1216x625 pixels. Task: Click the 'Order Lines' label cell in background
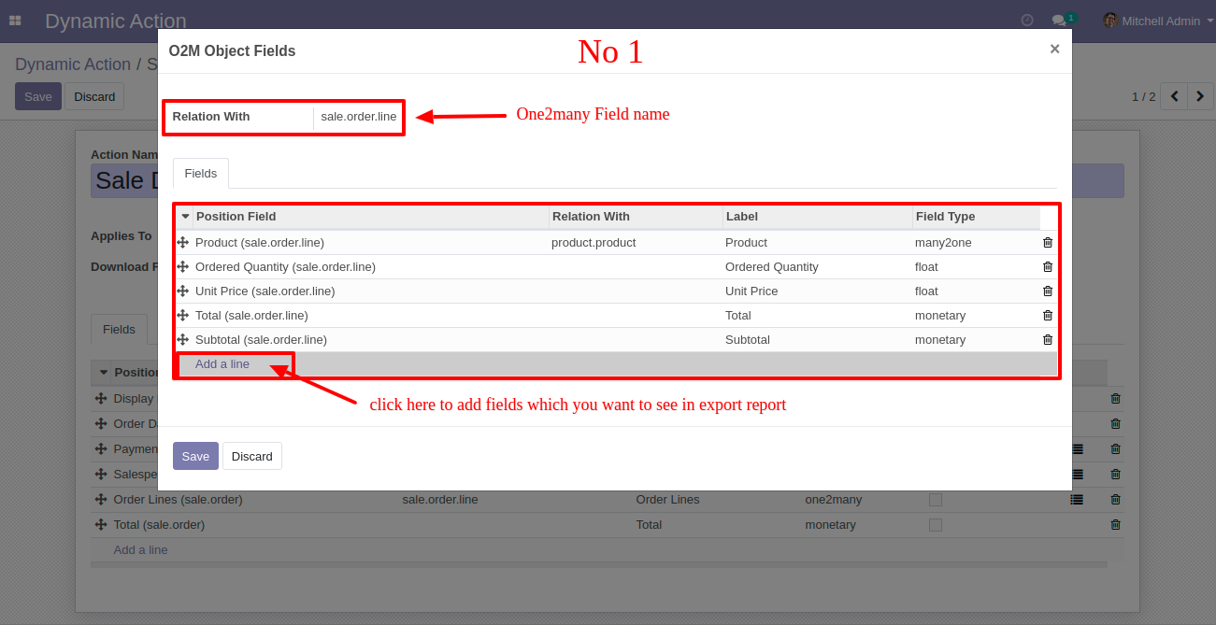tap(667, 500)
